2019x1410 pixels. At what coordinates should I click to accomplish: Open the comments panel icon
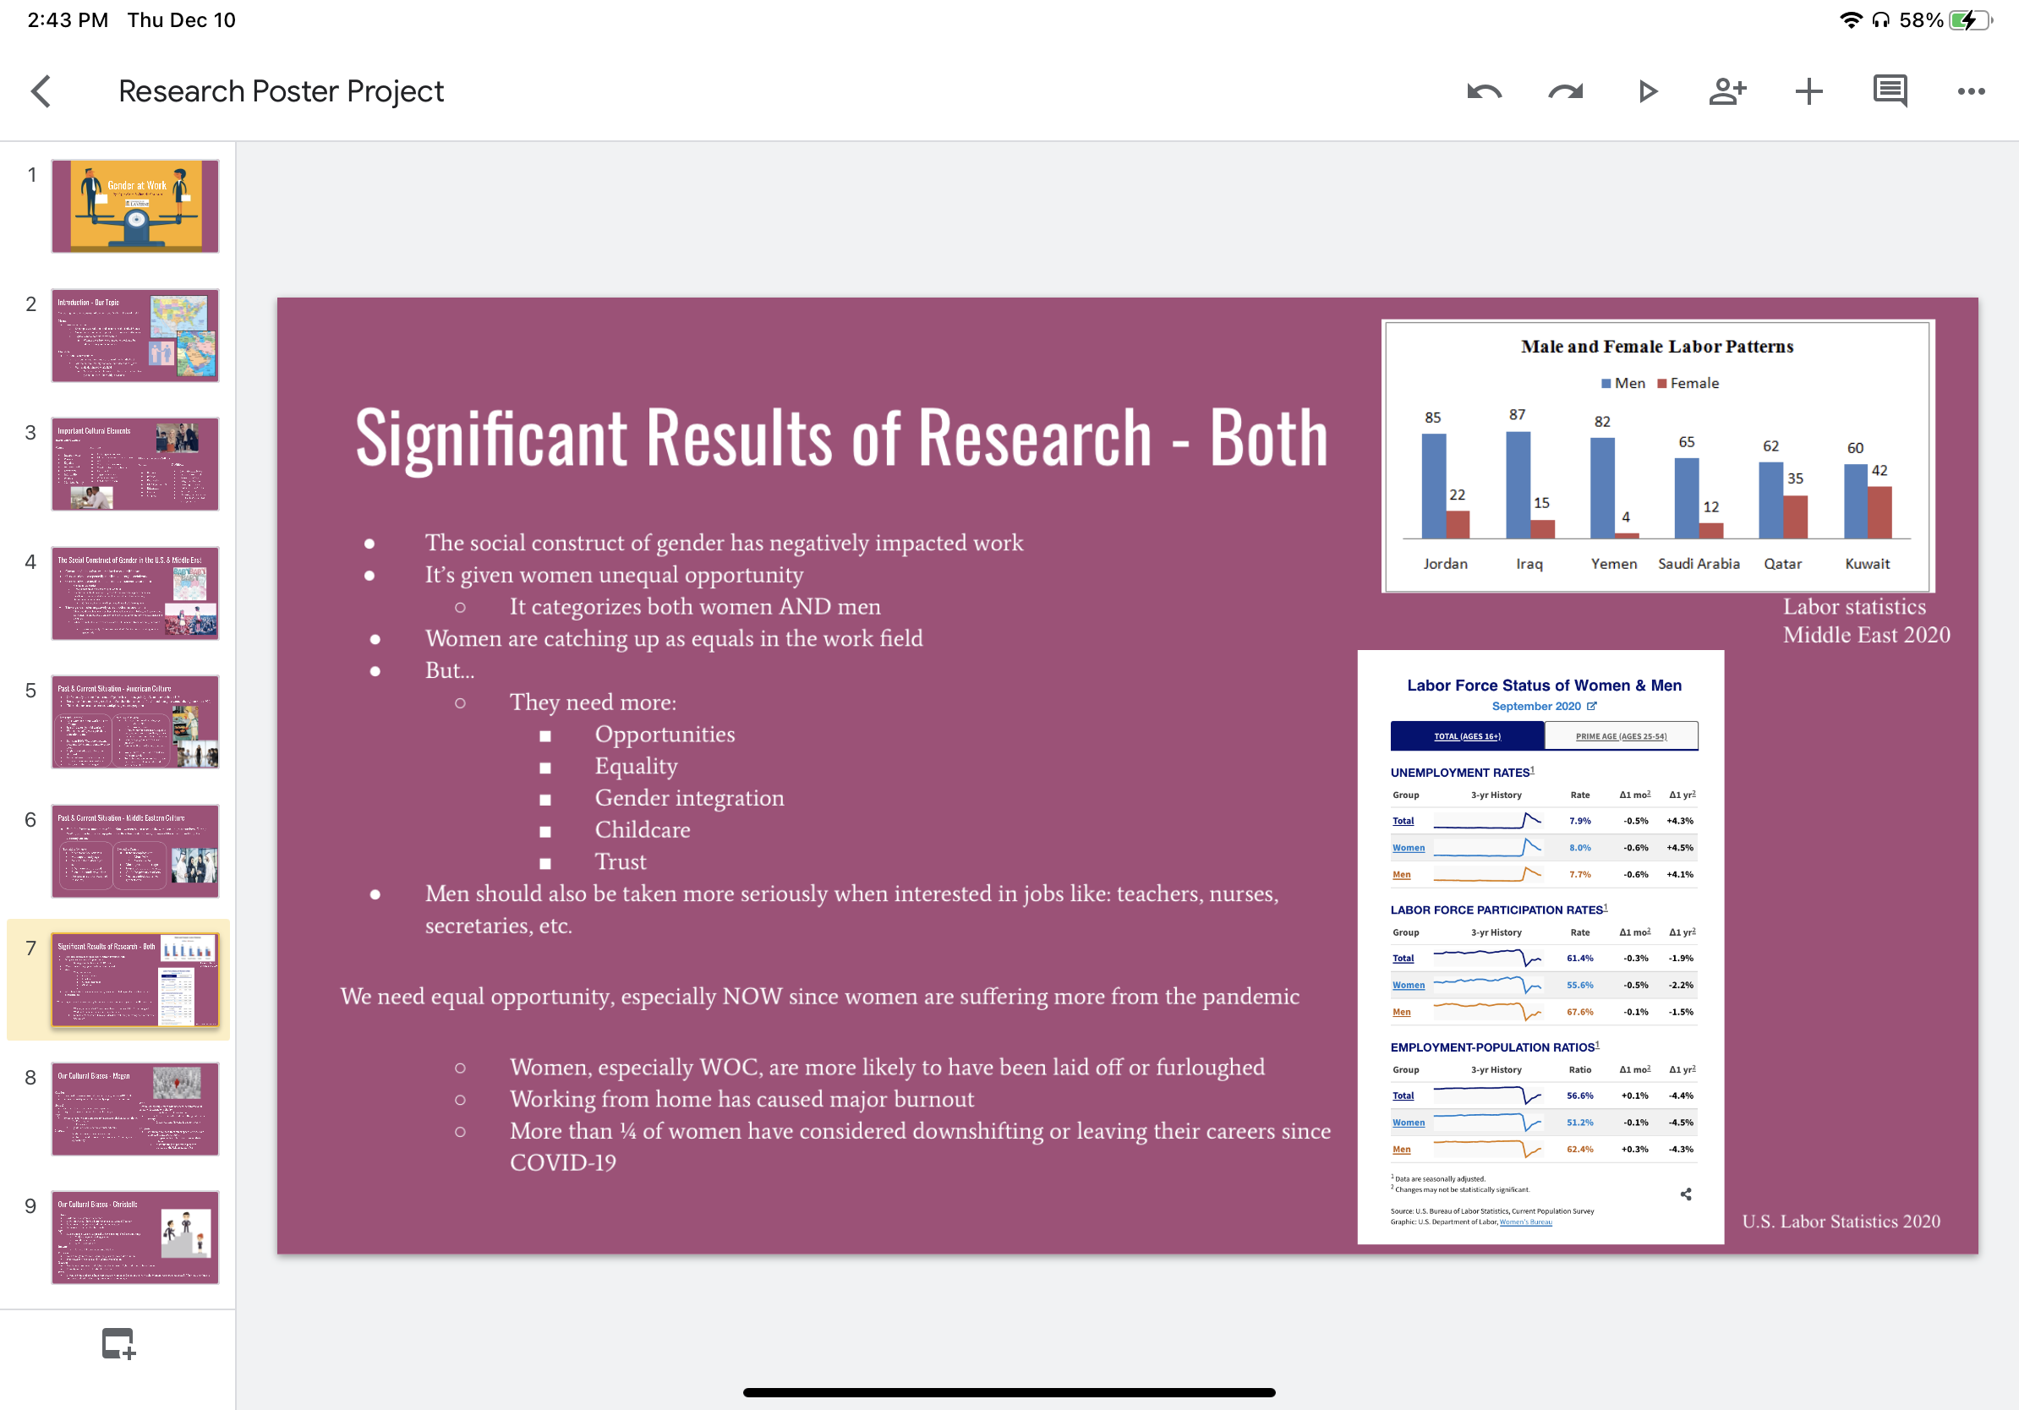click(x=1890, y=91)
